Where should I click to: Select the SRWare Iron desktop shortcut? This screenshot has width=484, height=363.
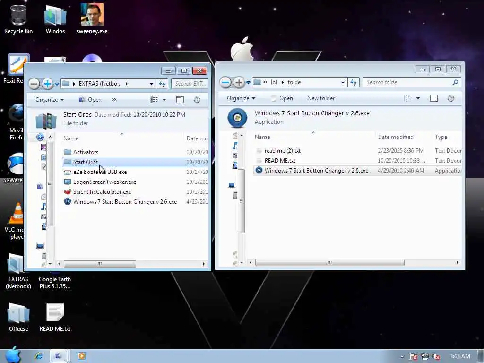(14, 168)
